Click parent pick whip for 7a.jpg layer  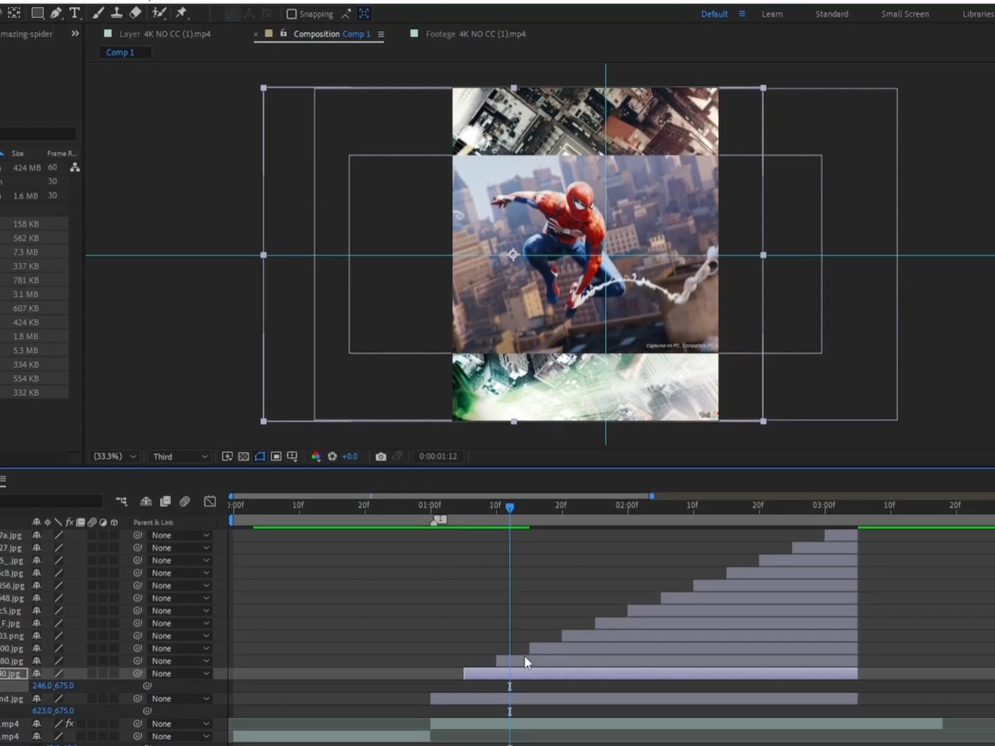point(137,535)
